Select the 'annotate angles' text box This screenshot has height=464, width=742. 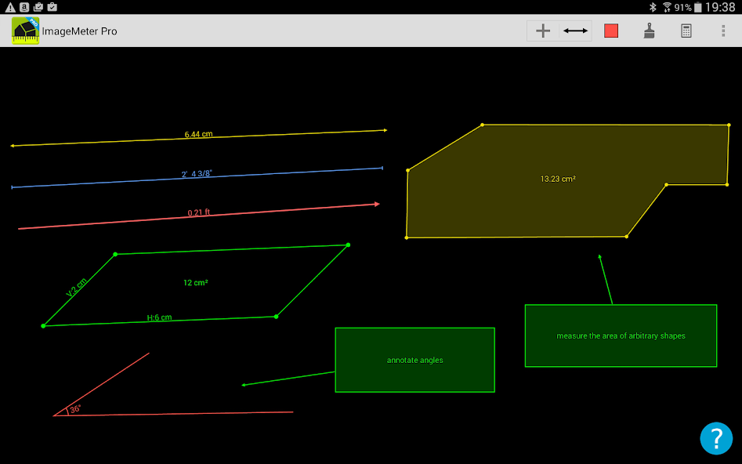pos(415,360)
